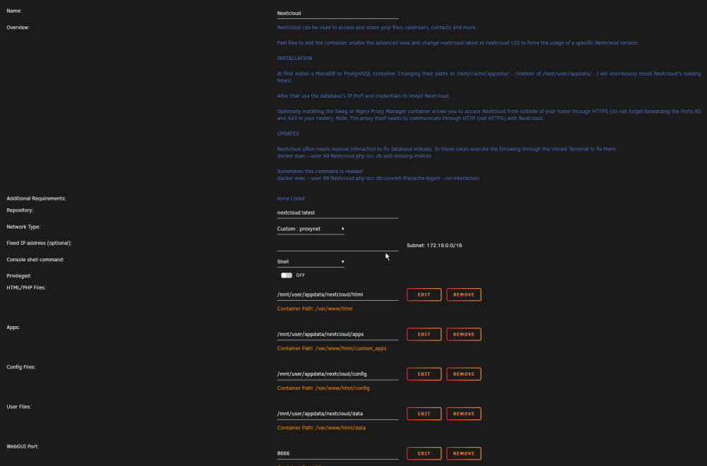
Task: Remove the HTML/PHP Files path
Action: click(464, 294)
